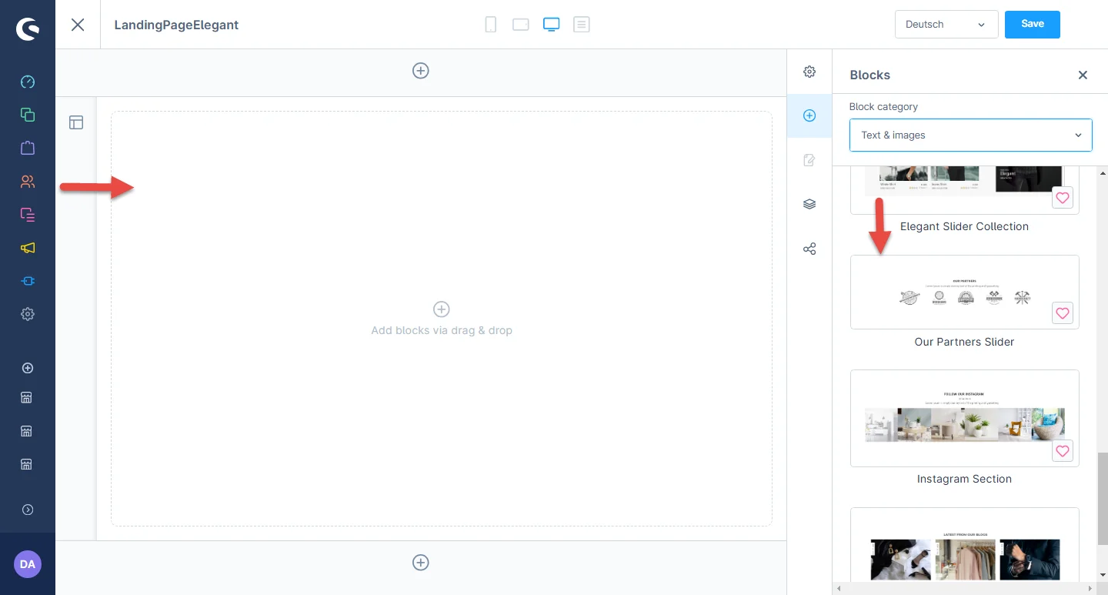Select the add blocks plus tab
Image resolution: width=1108 pixels, height=595 pixels.
coord(809,115)
